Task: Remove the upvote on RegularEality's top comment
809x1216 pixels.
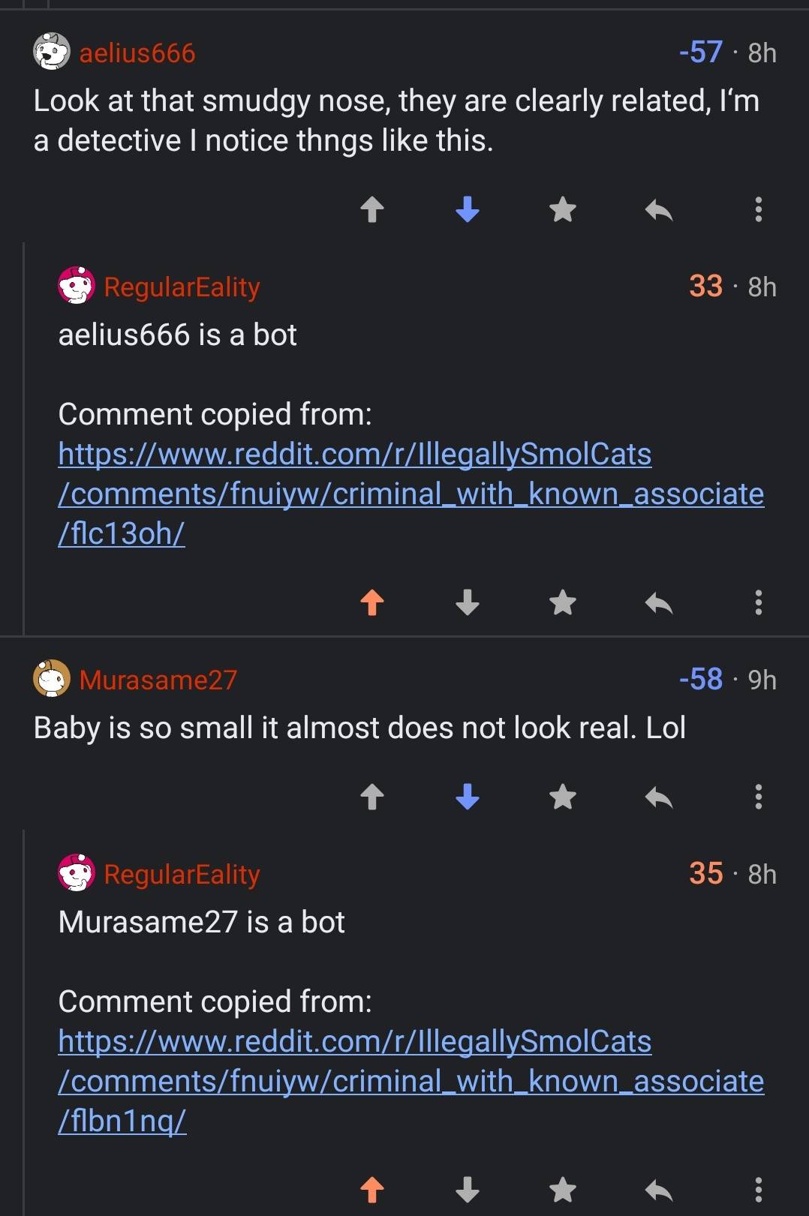Action: pyautogui.click(x=373, y=602)
